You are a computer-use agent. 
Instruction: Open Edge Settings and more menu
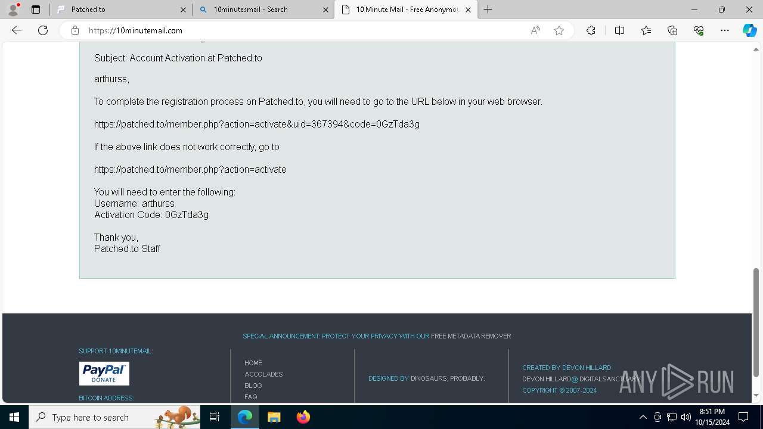point(725,30)
